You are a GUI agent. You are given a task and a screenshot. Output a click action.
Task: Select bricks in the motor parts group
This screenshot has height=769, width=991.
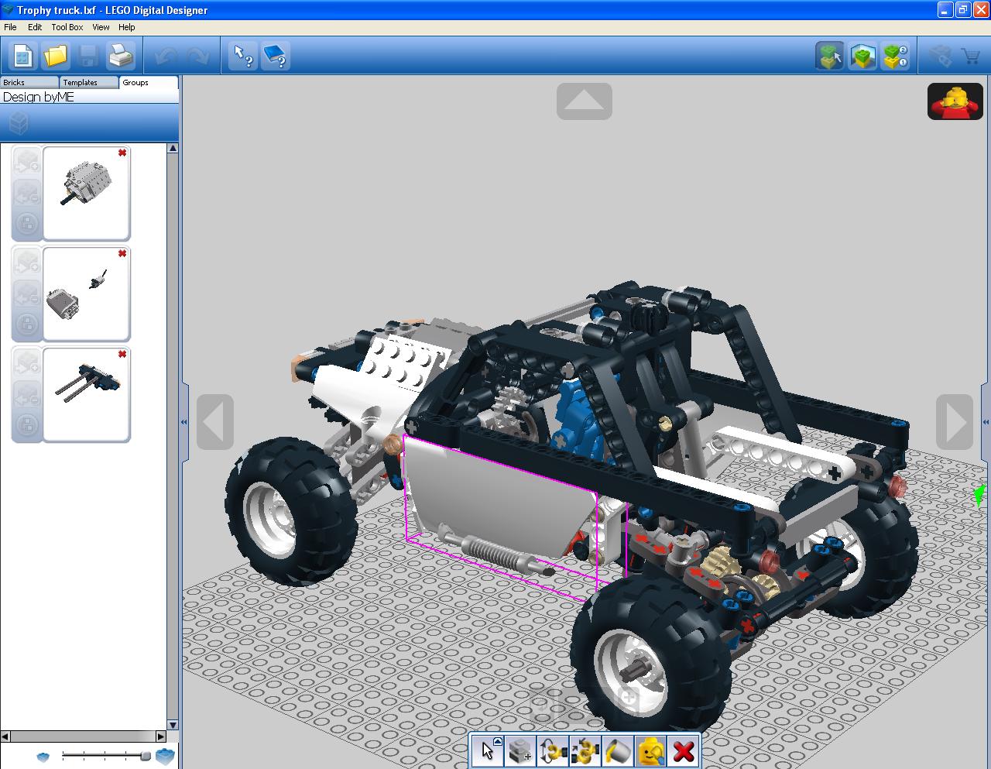pyautogui.click(x=27, y=324)
